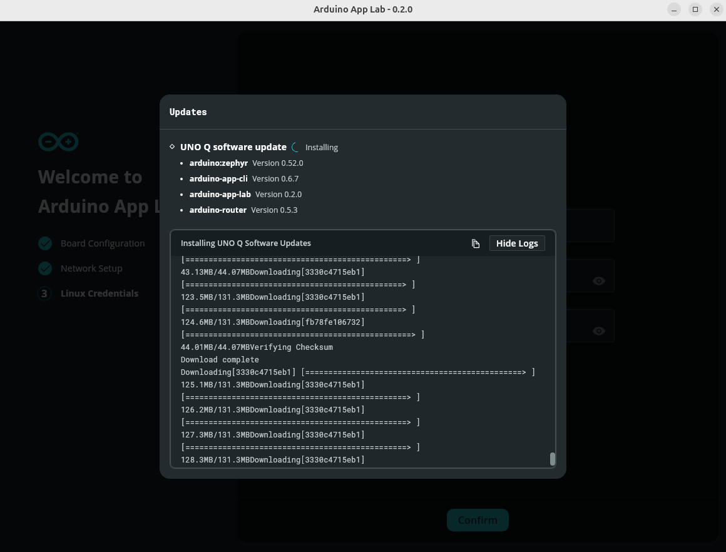This screenshot has width=726, height=552.
Task: Click the 126.2MB/131.3MB log line
Action: (273, 410)
